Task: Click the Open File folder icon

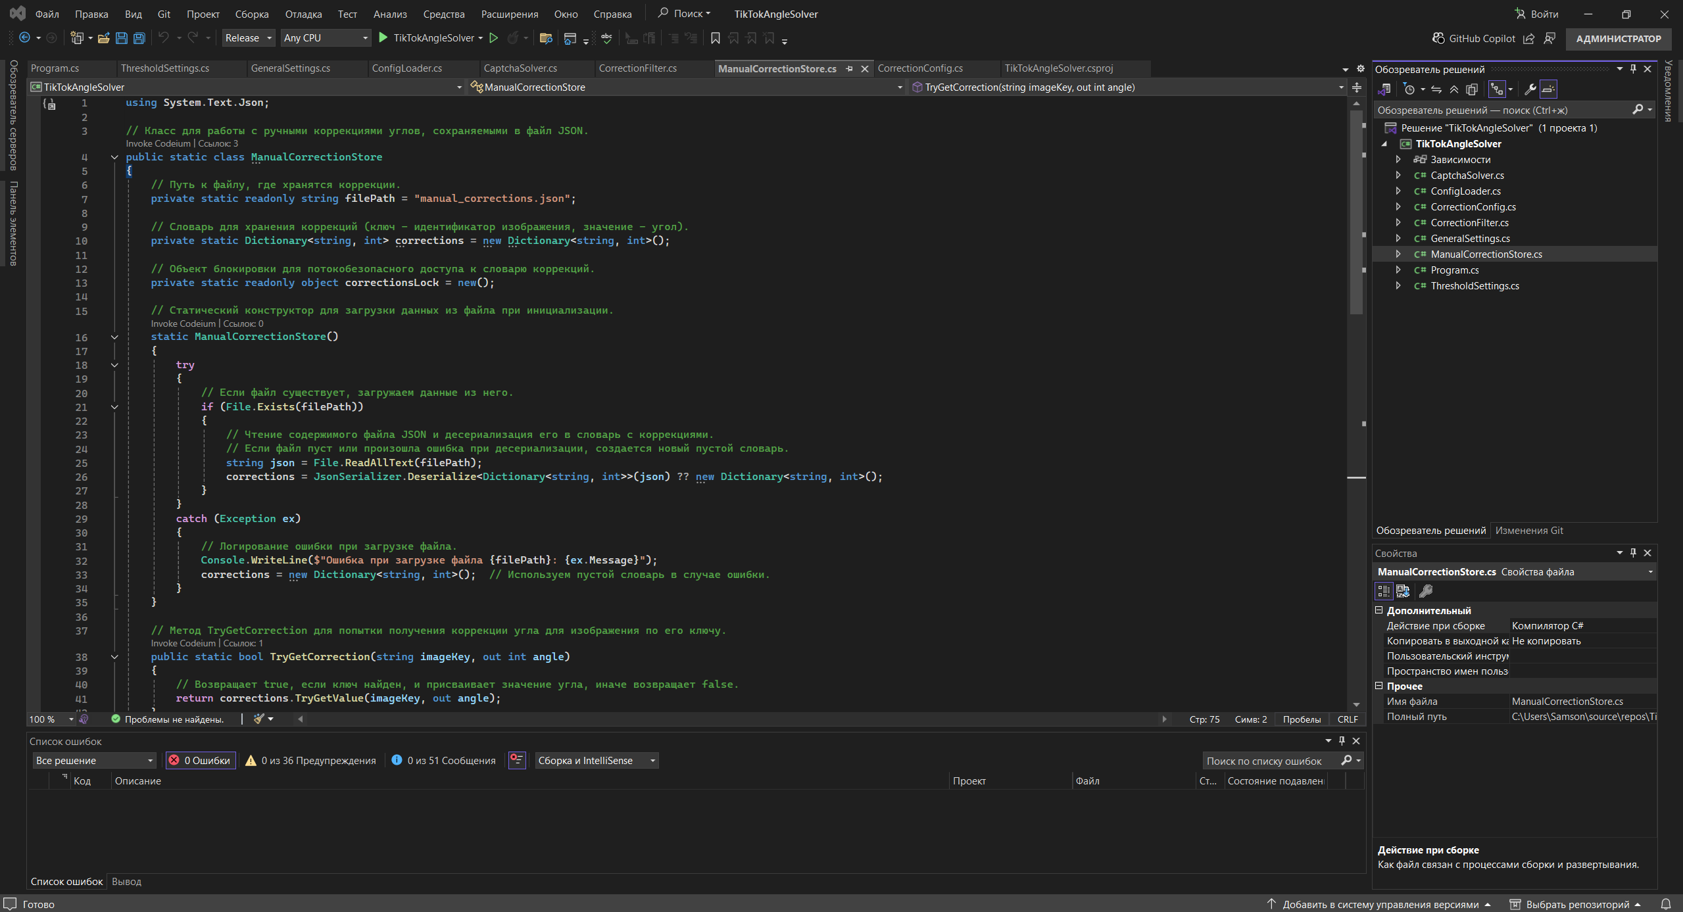Action: [x=103, y=38]
